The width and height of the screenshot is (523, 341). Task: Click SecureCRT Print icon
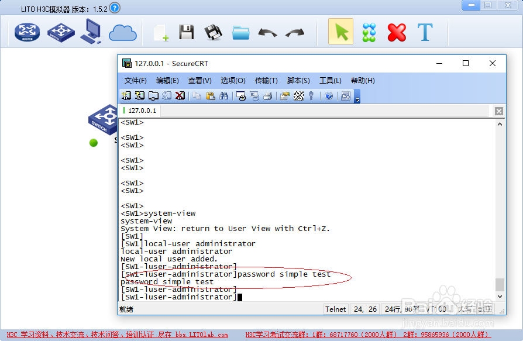[268, 96]
